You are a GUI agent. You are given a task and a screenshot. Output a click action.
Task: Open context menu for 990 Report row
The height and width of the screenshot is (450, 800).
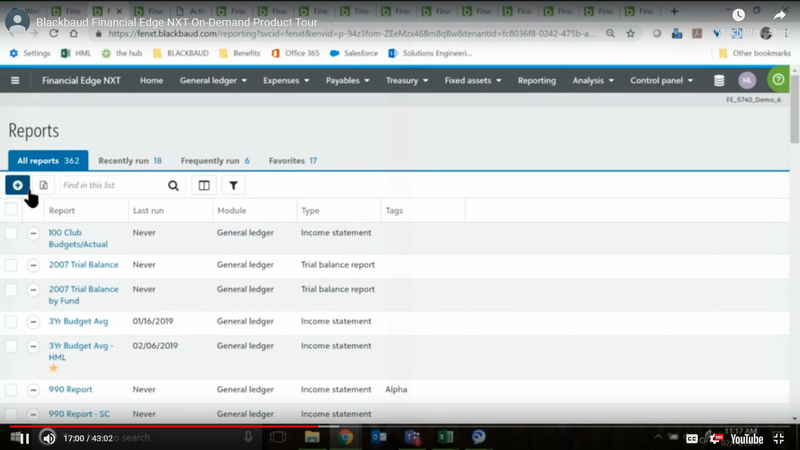tap(33, 390)
